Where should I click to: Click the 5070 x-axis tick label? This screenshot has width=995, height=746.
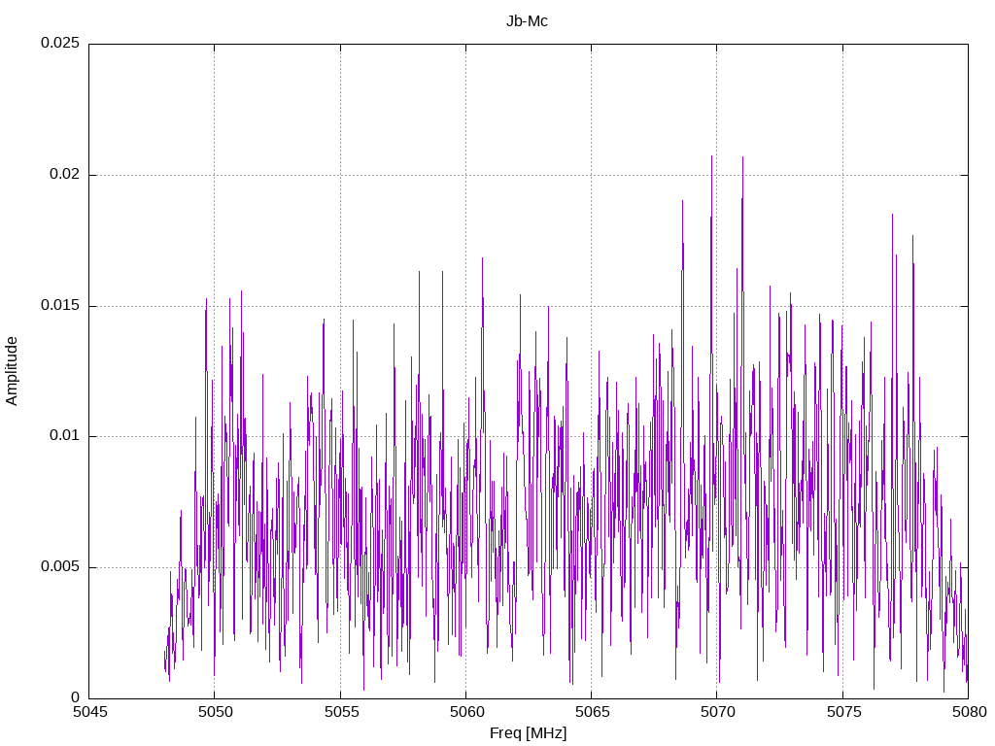point(718,711)
